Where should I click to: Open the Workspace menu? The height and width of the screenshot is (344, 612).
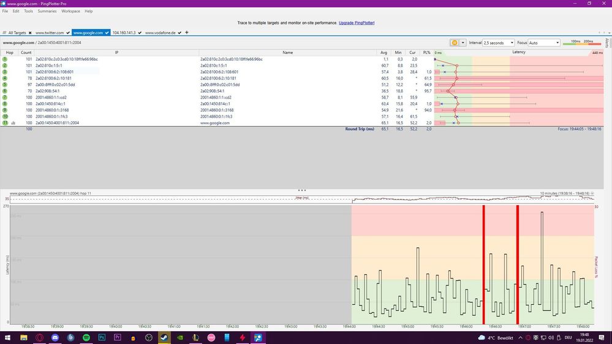click(x=70, y=11)
